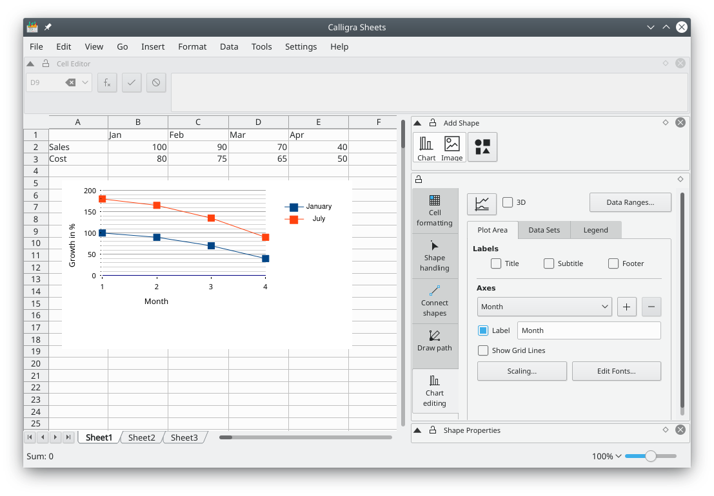Open the Month axis dropdown
The image size is (714, 496).
click(544, 307)
